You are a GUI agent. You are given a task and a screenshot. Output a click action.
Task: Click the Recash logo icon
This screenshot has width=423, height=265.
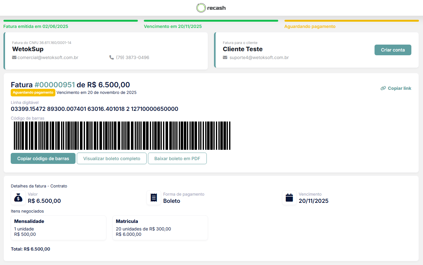[201, 8]
